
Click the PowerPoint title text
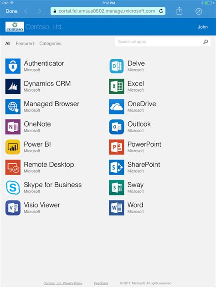(x=144, y=144)
